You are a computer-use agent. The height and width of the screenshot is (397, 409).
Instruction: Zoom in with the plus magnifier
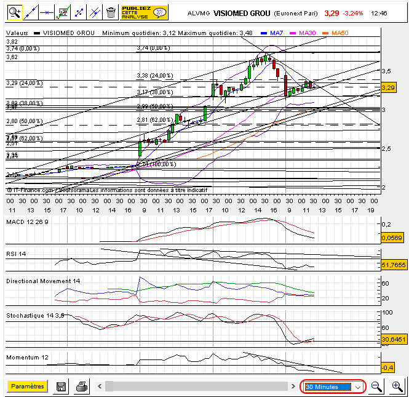click(397, 387)
